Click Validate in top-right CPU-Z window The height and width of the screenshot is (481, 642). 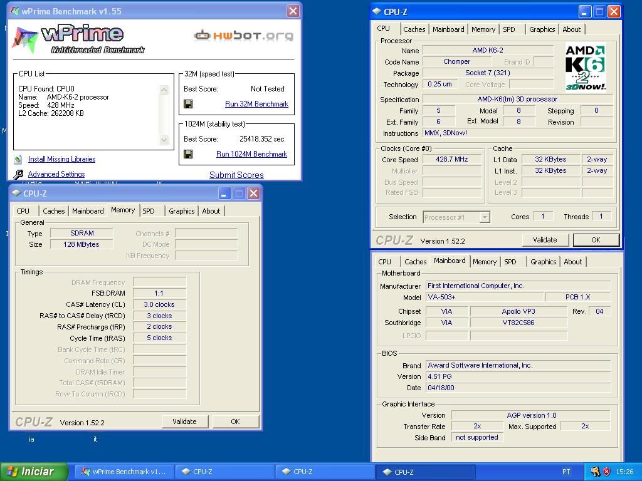545,240
